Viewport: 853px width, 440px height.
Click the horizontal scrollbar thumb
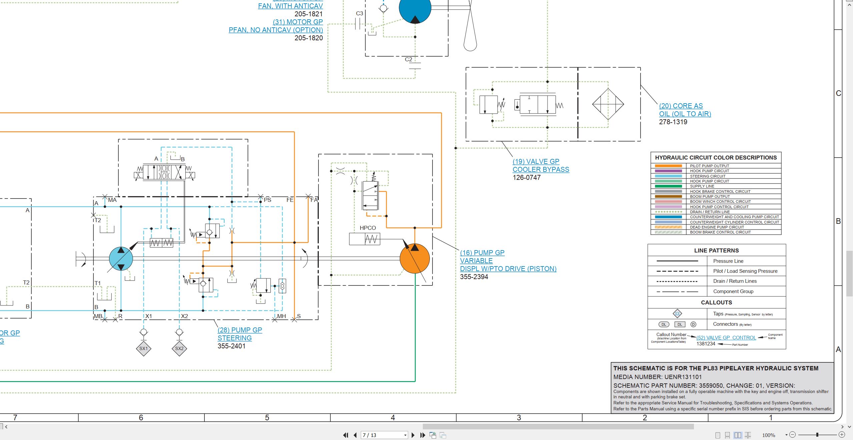tap(558, 426)
